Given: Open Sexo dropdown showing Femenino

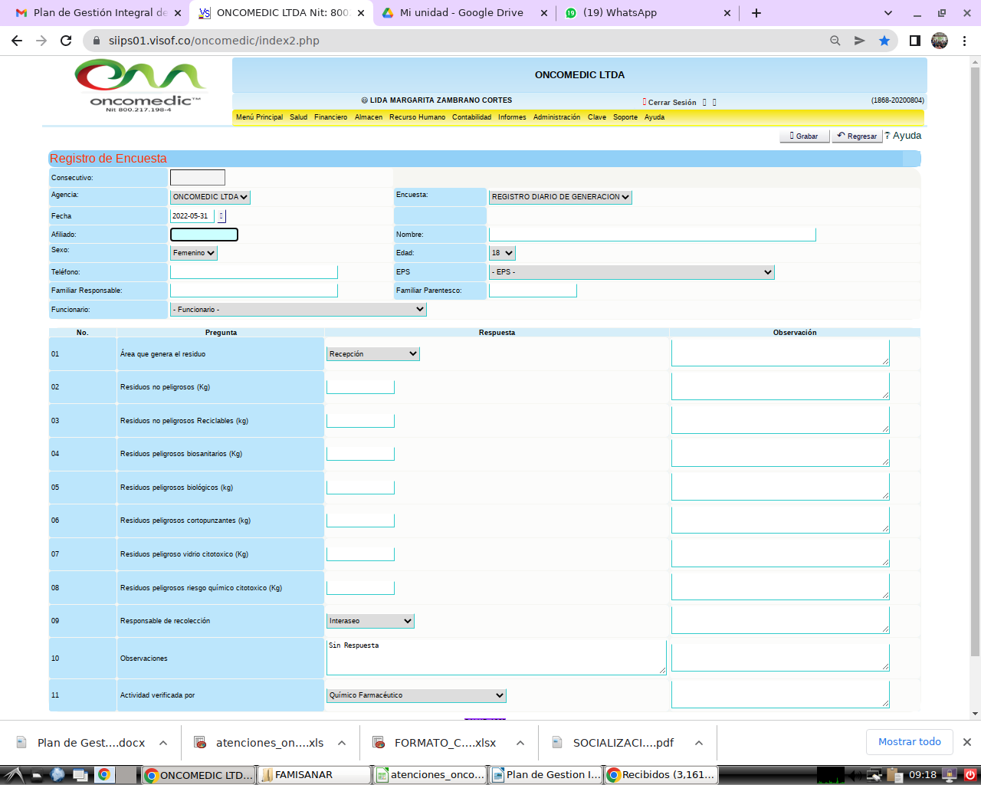Looking at the screenshot, I should (x=194, y=253).
